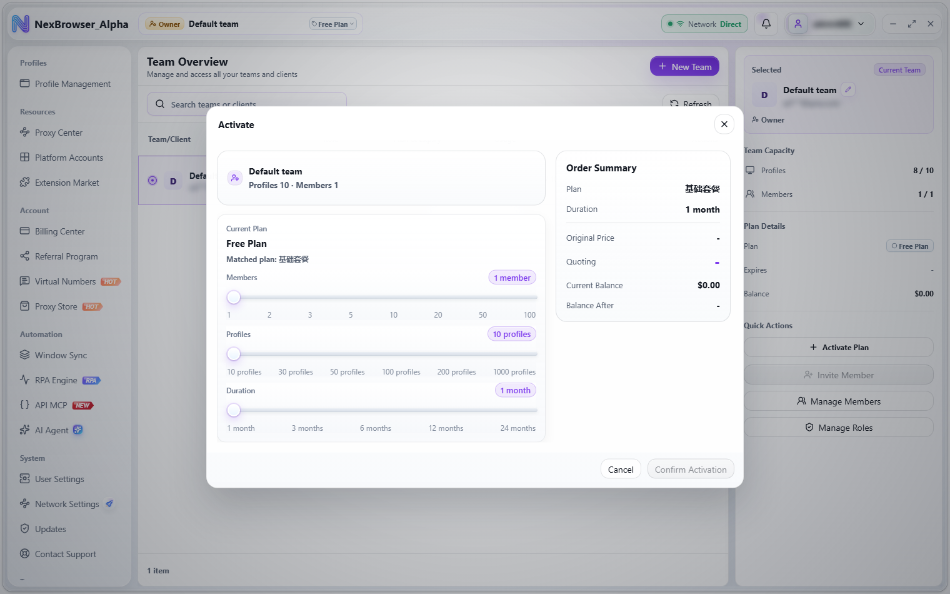Create a New Team
The height and width of the screenshot is (594, 950).
684,66
